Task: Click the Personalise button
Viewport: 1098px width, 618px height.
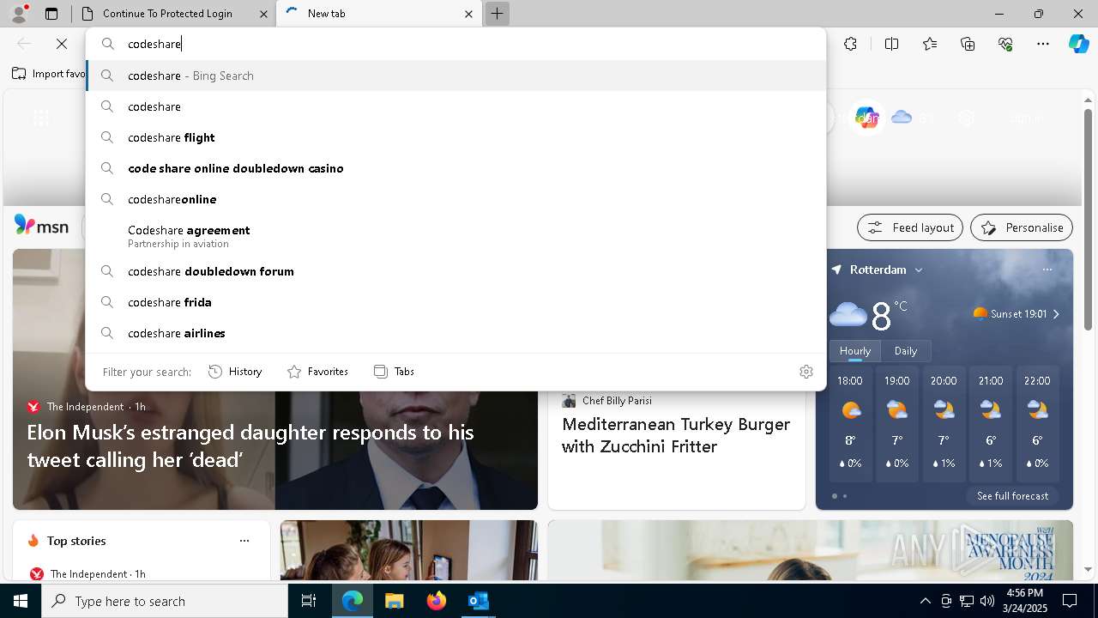Action: pyautogui.click(x=1022, y=227)
